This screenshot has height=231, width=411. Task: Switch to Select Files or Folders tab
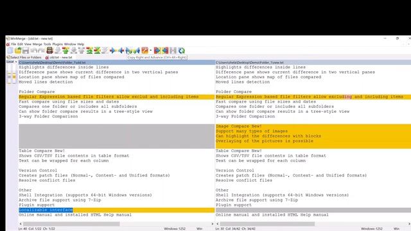24,57
